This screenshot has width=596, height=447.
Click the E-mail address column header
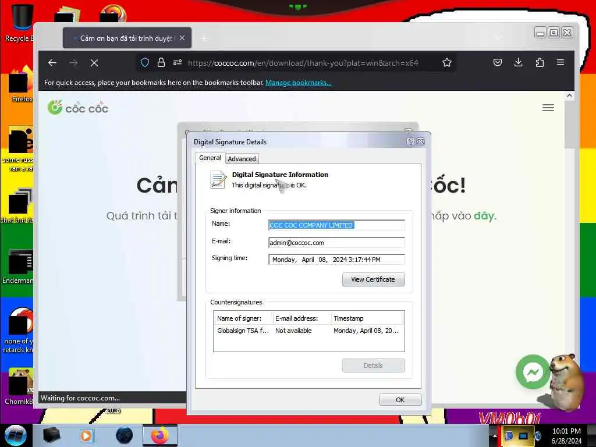[302, 318]
